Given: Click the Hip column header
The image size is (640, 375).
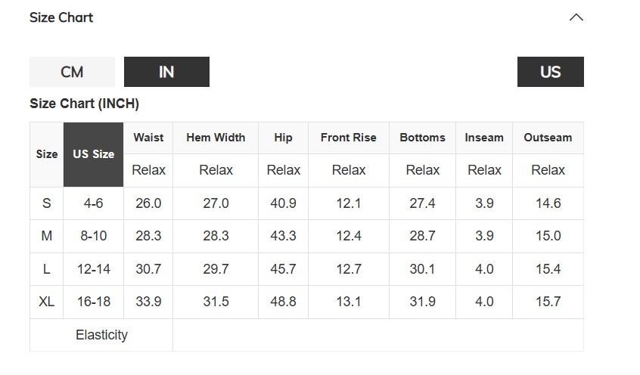Looking at the screenshot, I should pos(283,138).
